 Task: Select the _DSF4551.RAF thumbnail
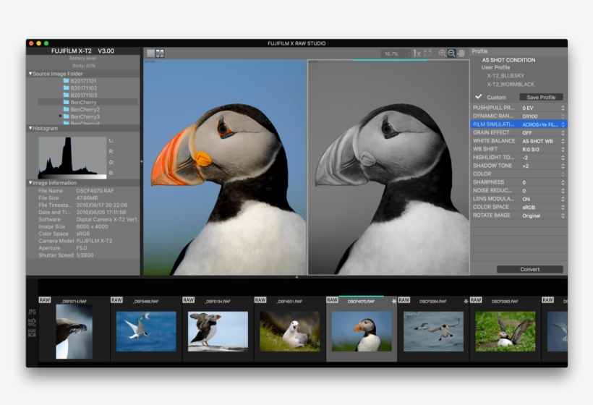290,331
